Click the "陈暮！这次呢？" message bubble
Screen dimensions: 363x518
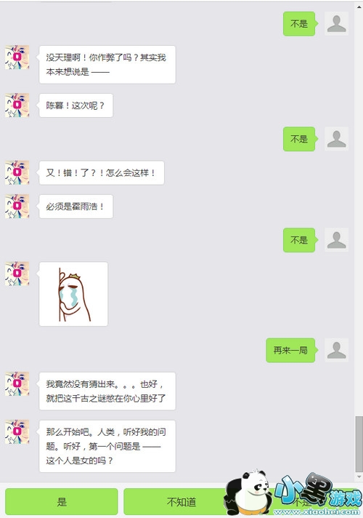point(76,105)
